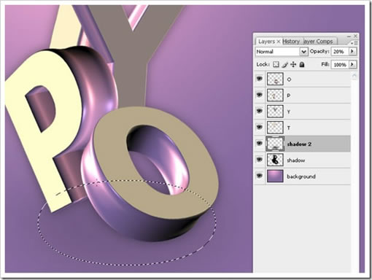The height and width of the screenshot is (280, 372).
Task: Select the shadow layer thumbnail
Action: pyautogui.click(x=275, y=160)
